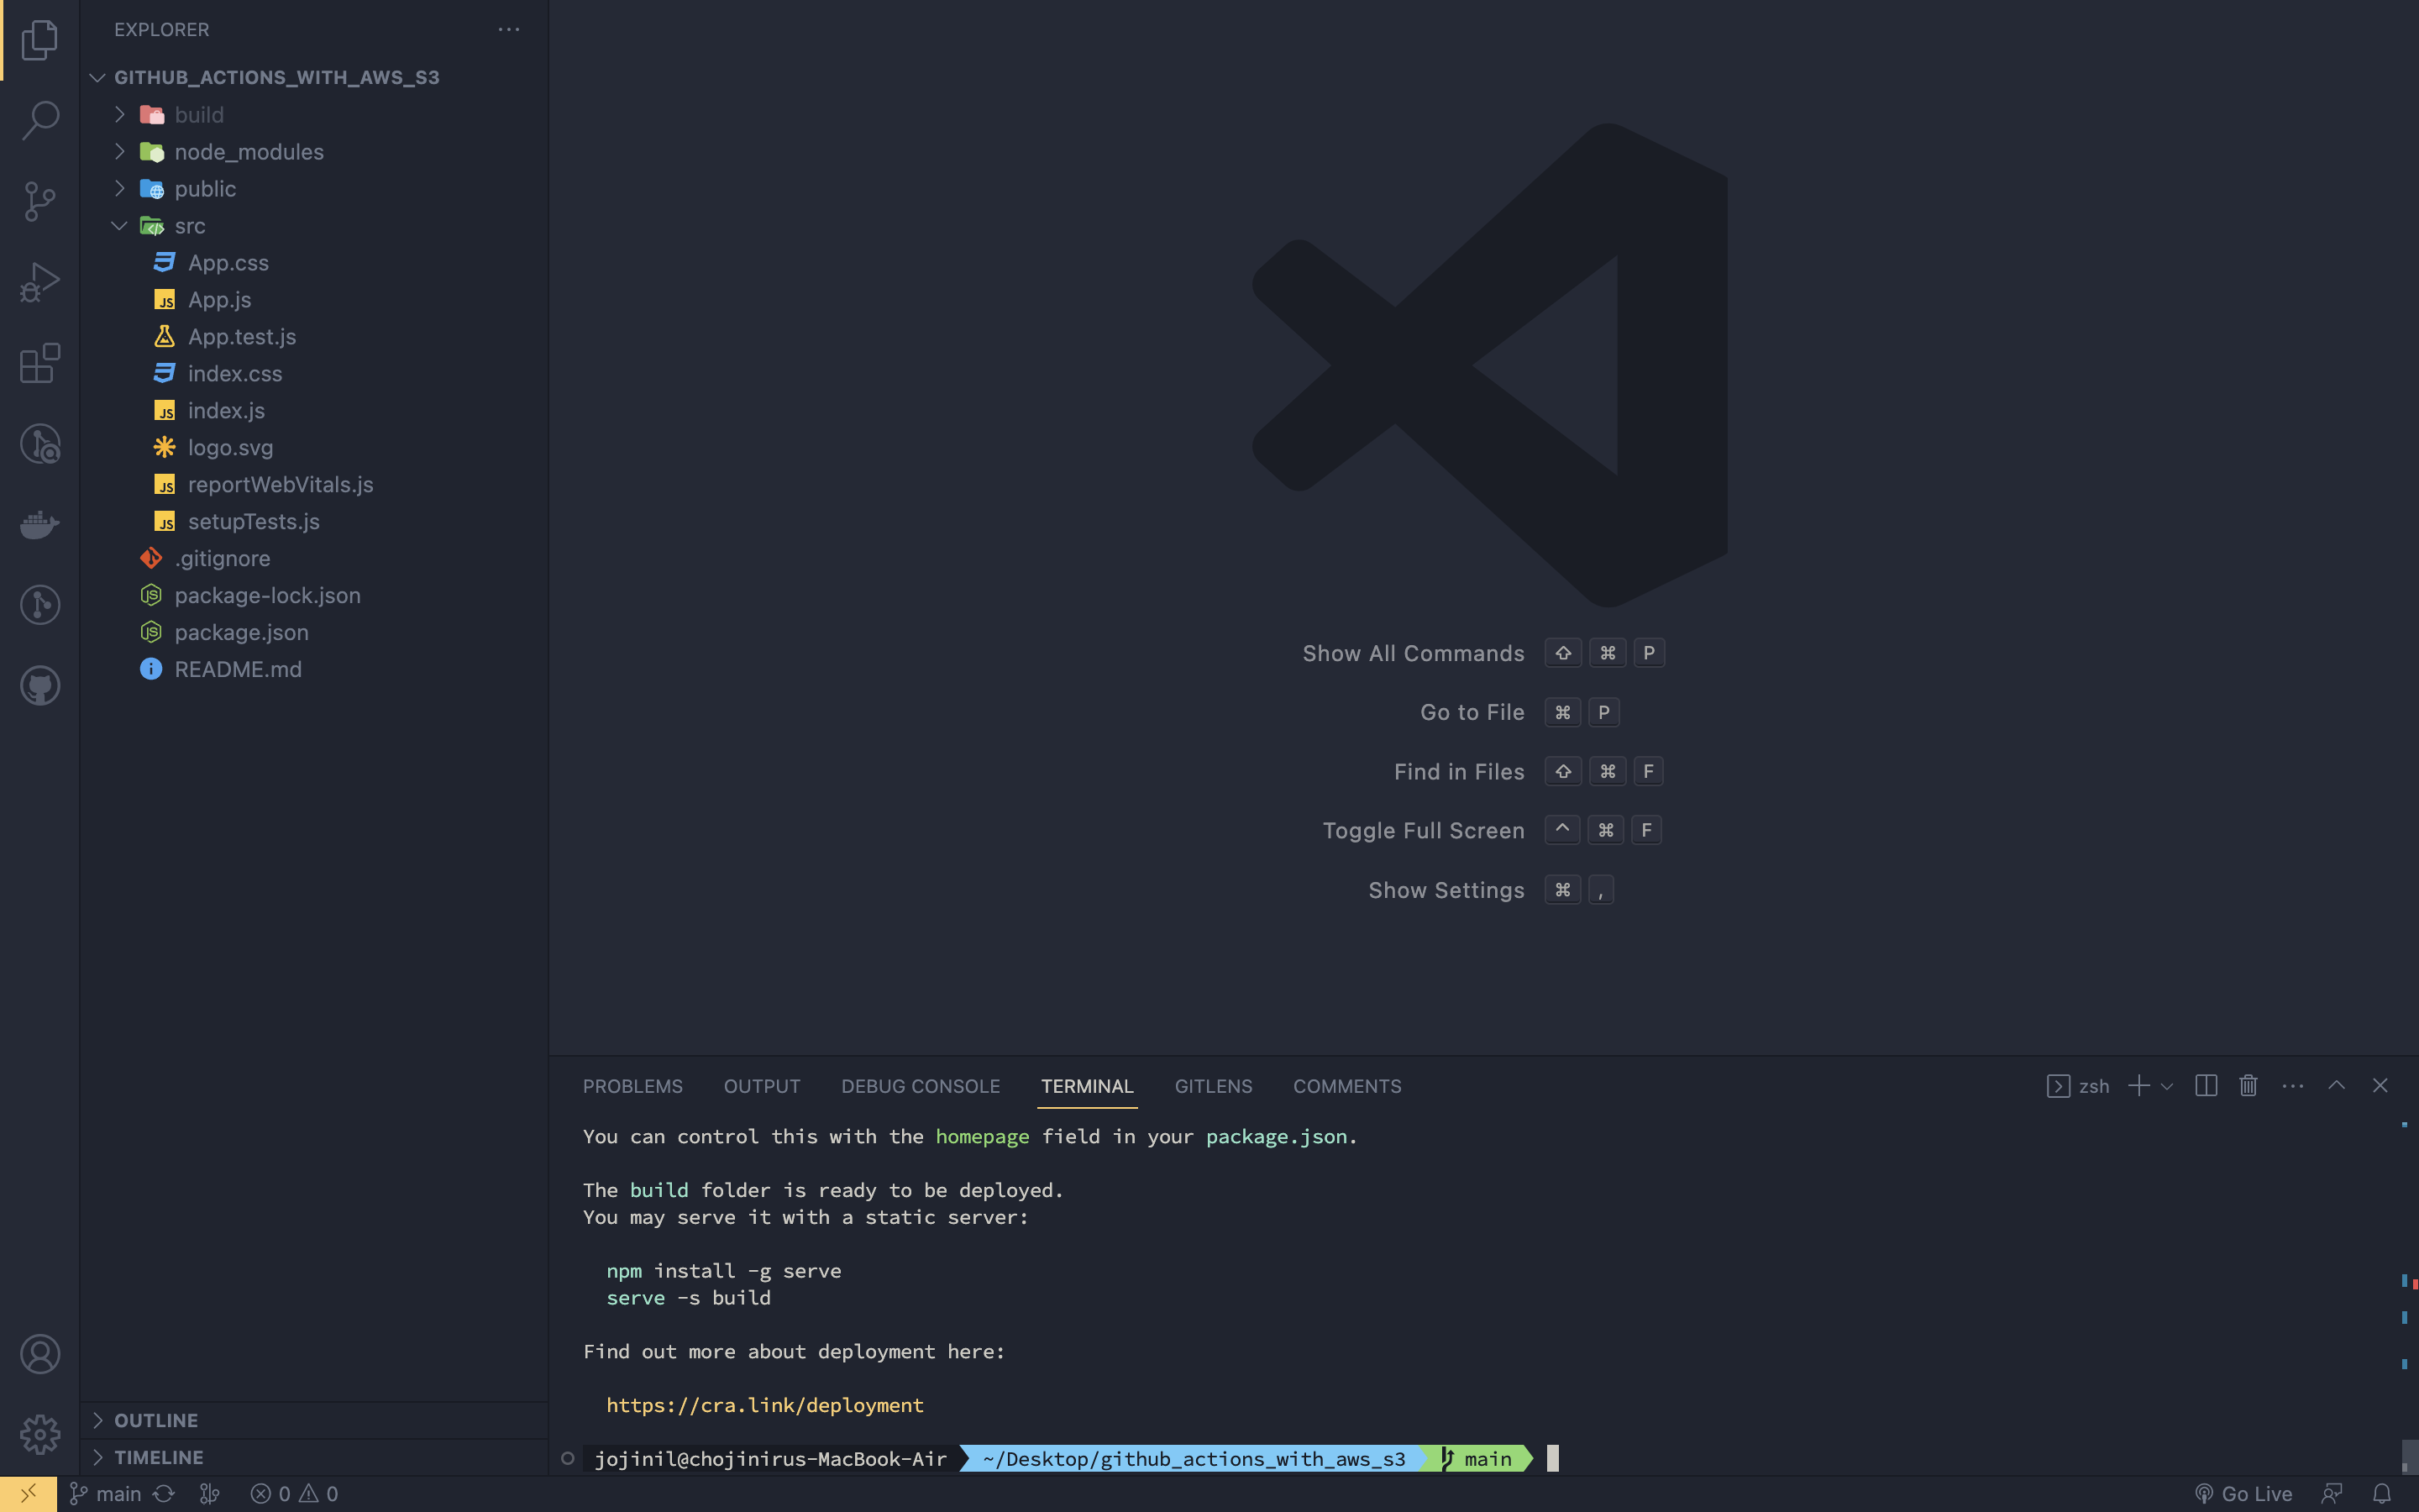
Task: Open package.json file
Action: (x=314, y=633)
